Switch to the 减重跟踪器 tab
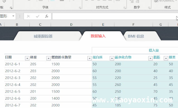Image resolution: width=178 pixels, height=108 pixels. pos(43,36)
